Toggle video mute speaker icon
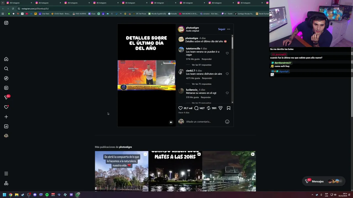 [x=171, y=122]
